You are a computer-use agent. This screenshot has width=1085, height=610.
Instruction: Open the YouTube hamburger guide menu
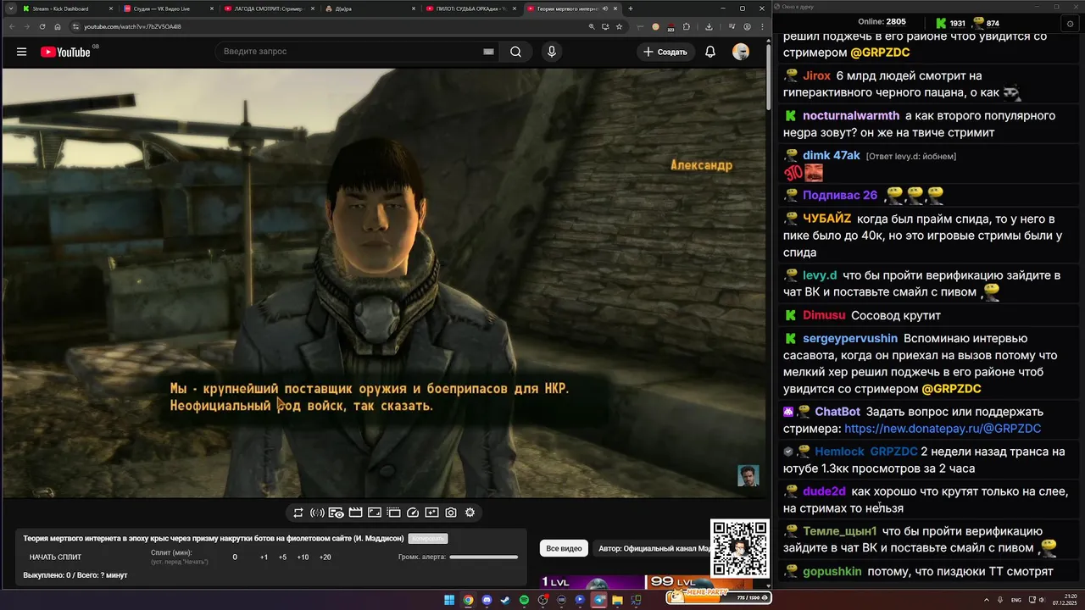click(21, 52)
